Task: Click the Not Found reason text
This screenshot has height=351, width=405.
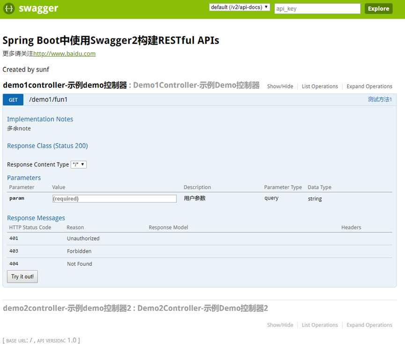Action: (80, 264)
